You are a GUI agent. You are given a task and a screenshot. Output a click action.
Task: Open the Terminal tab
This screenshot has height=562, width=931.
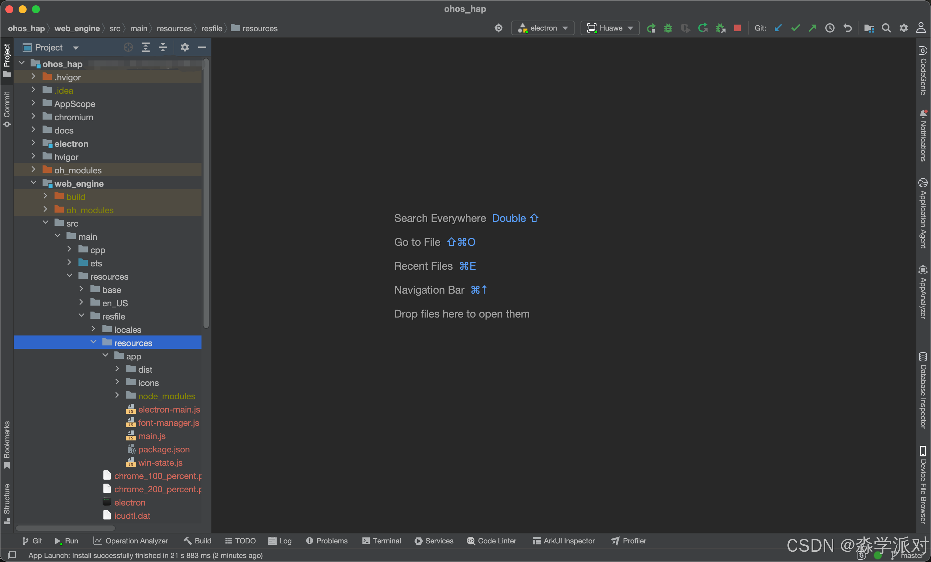(x=382, y=541)
